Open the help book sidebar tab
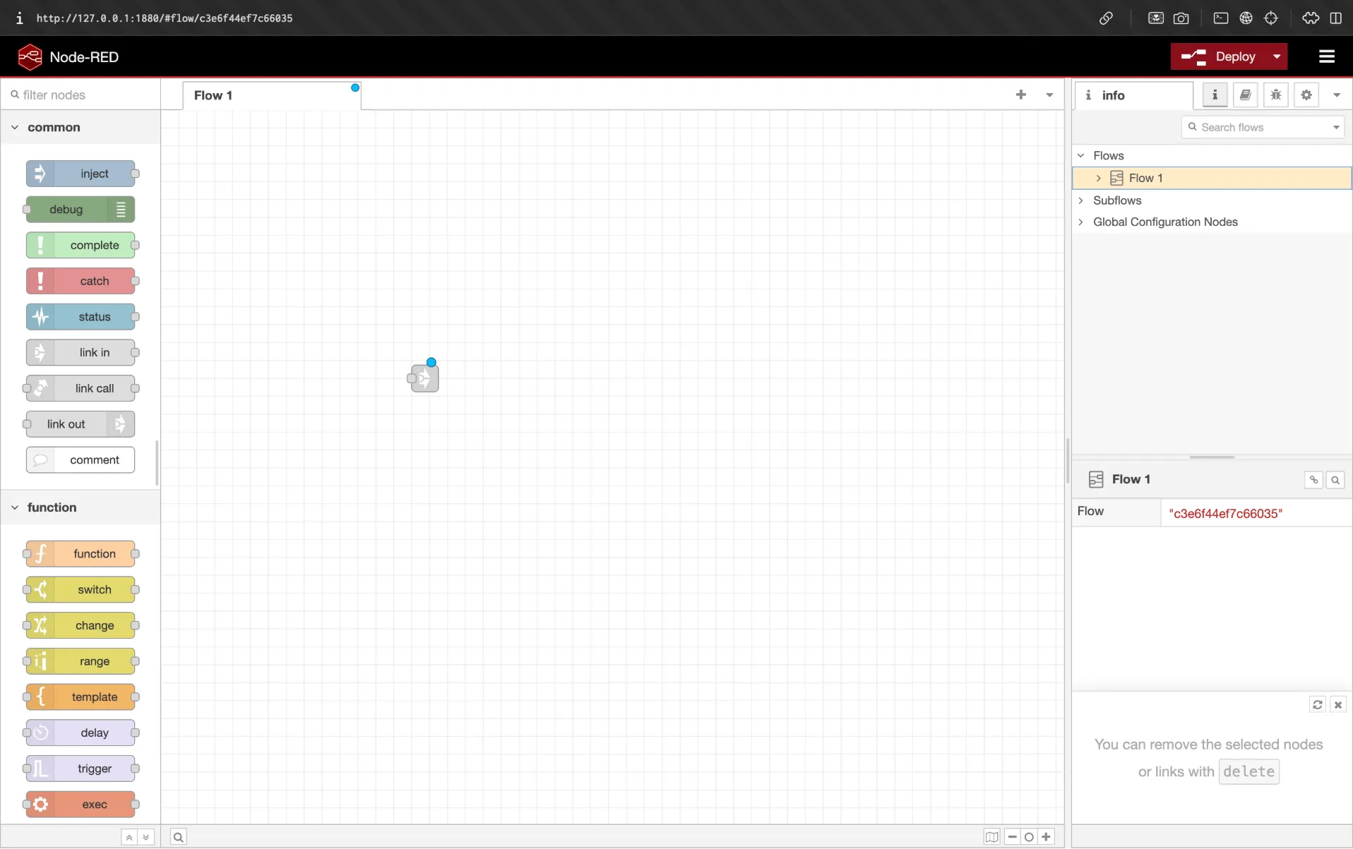This screenshot has height=849, width=1353. pos(1245,95)
